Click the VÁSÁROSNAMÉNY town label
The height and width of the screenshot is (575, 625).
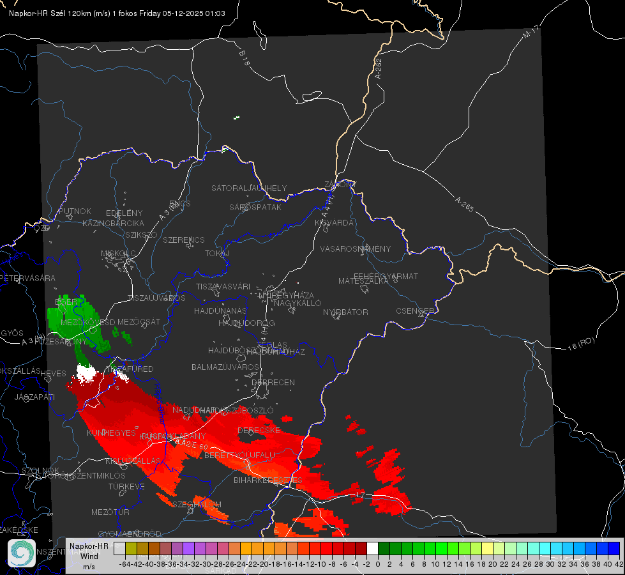pos(356,249)
